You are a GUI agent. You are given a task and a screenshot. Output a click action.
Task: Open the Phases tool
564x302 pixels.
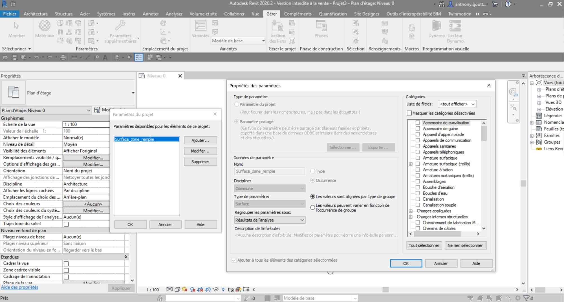click(321, 29)
